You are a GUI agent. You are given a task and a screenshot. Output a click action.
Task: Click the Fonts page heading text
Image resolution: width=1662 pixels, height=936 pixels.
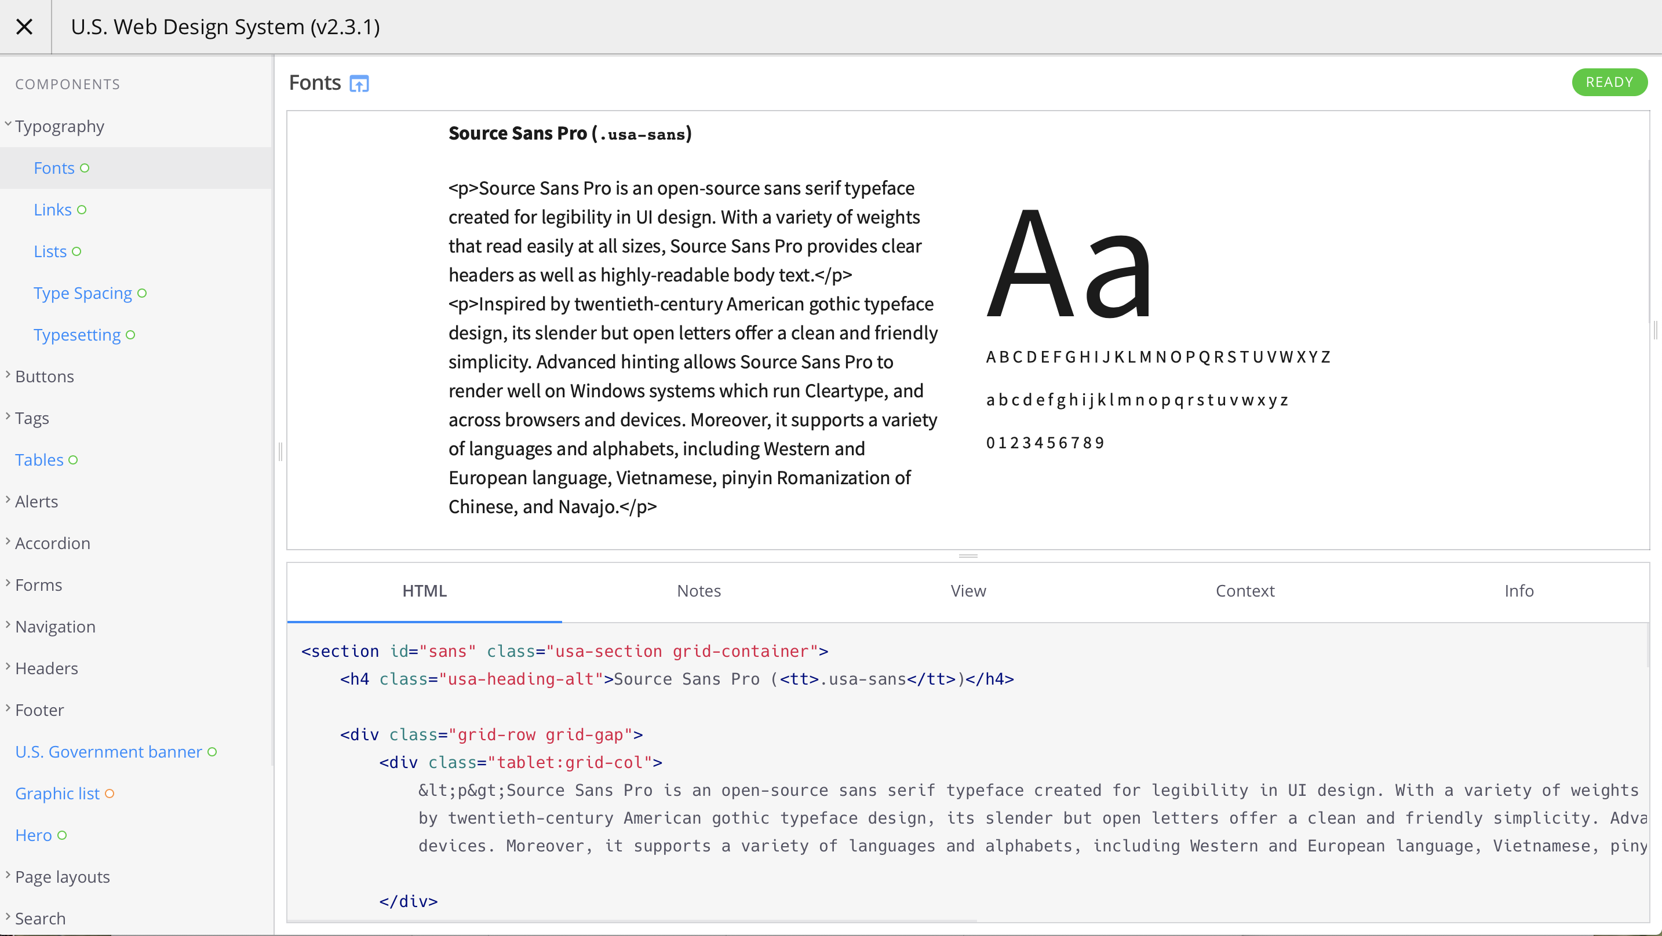click(315, 83)
